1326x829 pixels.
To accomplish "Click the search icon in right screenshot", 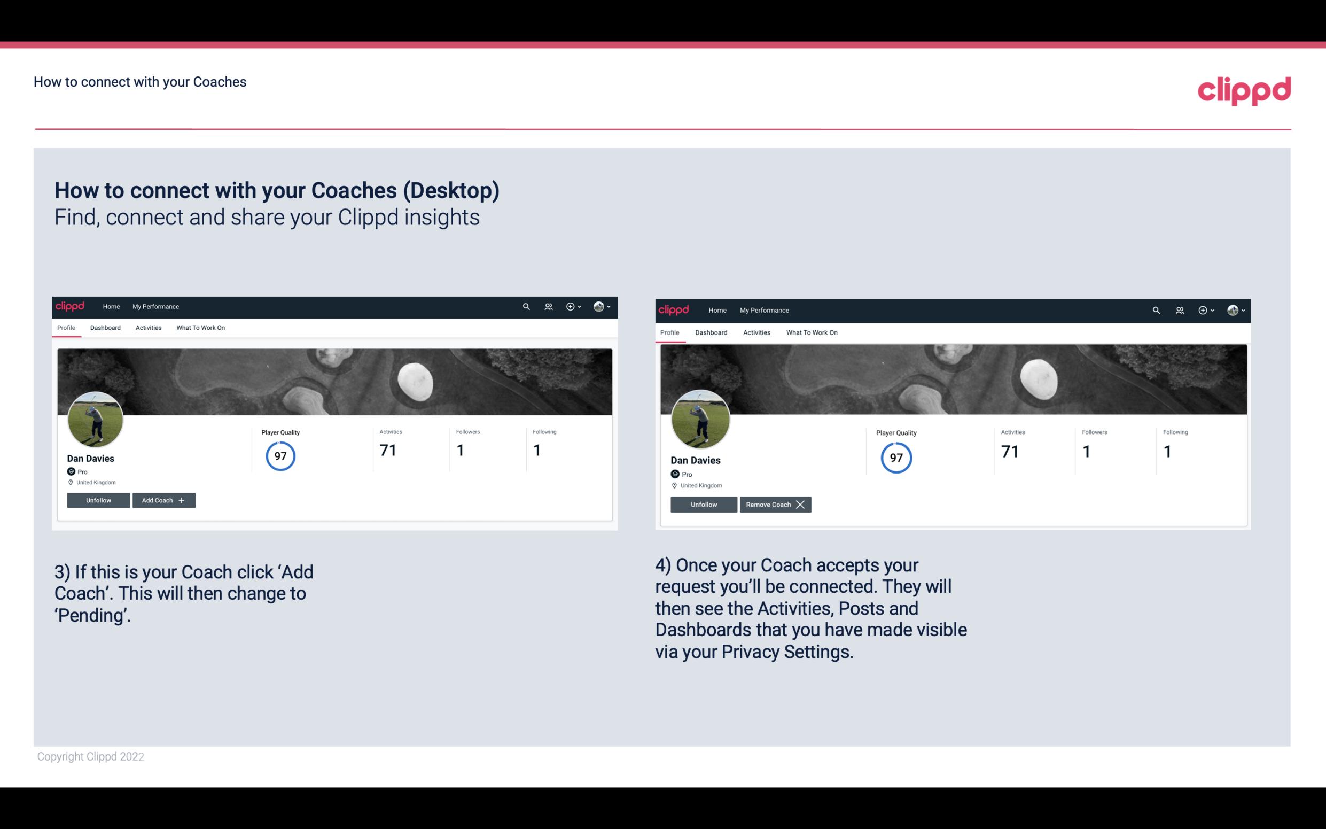I will [1156, 309].
